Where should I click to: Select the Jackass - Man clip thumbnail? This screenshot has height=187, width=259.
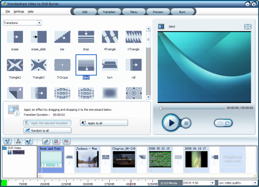[x=88, y=159]
